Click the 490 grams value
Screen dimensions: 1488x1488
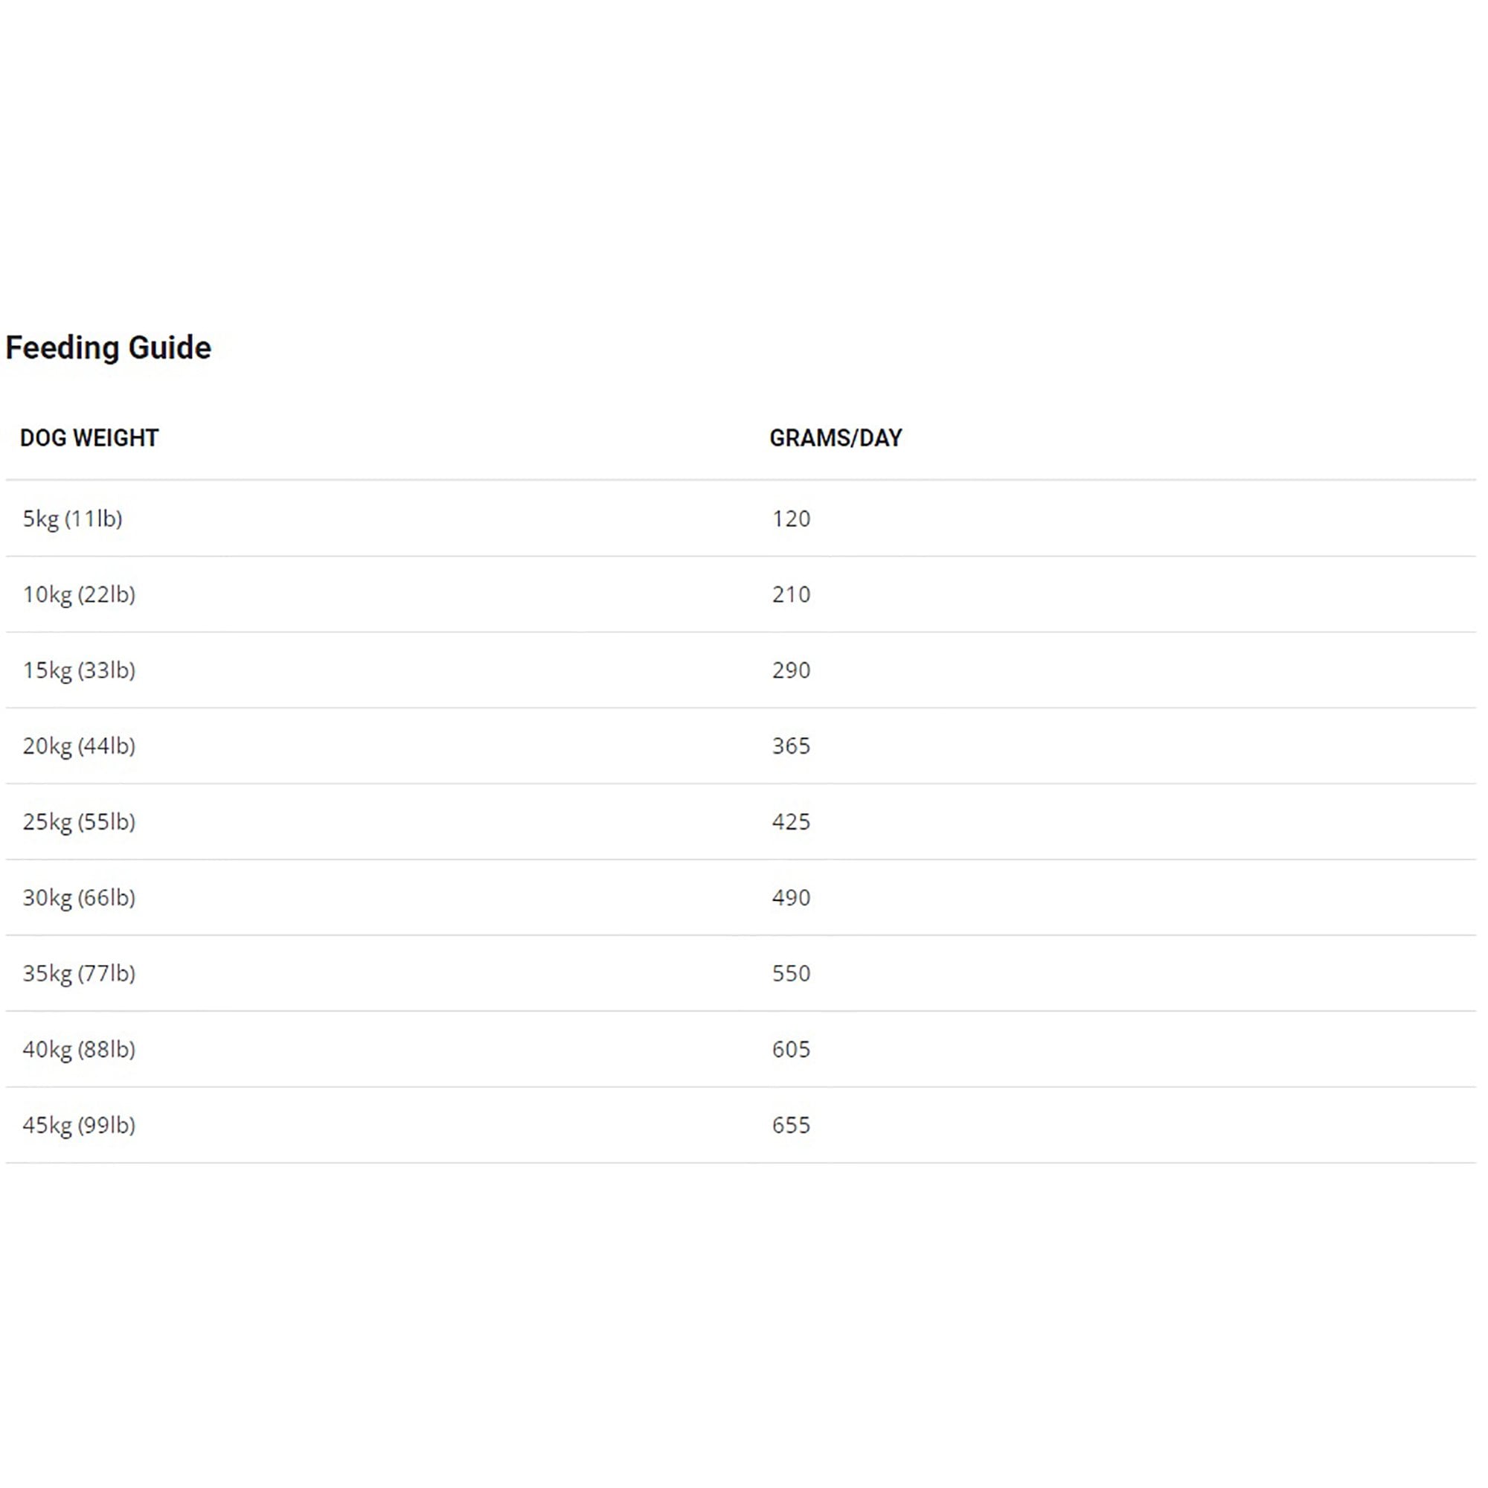tap(791, 898)
